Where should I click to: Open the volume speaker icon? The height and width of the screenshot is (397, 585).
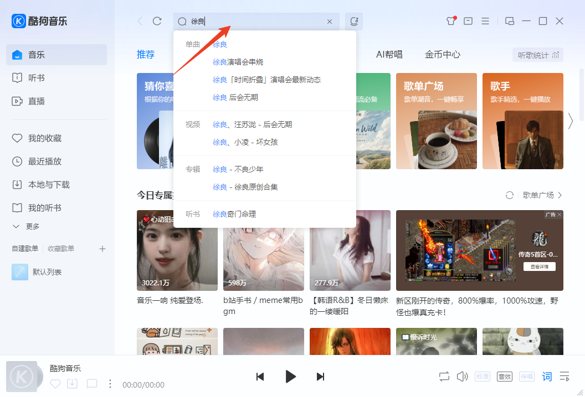462,377
